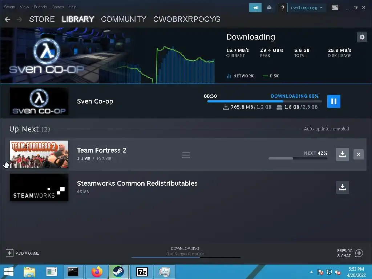Open the Games menu
This screenshot has height=279, width=372.
click(x=58, y=7)
